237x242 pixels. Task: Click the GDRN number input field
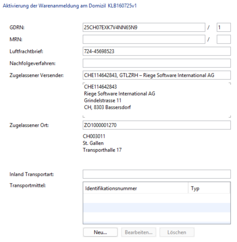[144, 27]
